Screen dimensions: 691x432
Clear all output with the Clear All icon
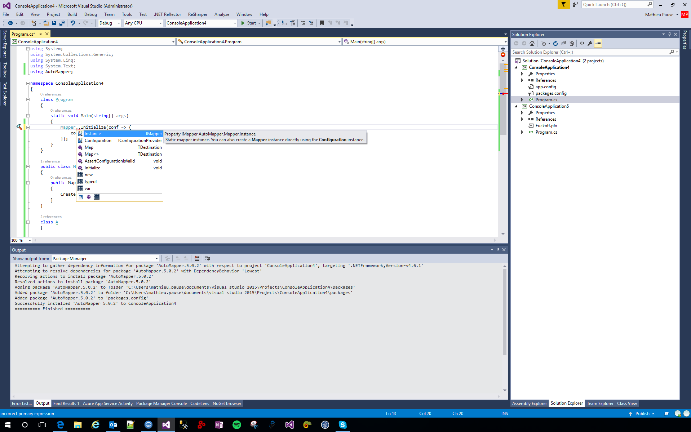click(197, 258)
